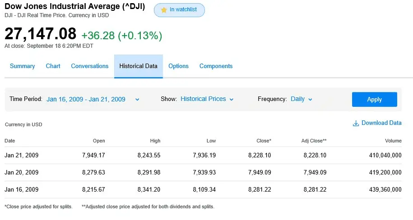The image size is (413, 220).
Task: Open the Show Historical Prices dropdown
Action: pyautogui.click(x=207, y=99)
